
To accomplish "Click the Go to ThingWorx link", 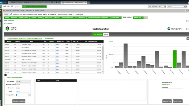I will [8, 23].
